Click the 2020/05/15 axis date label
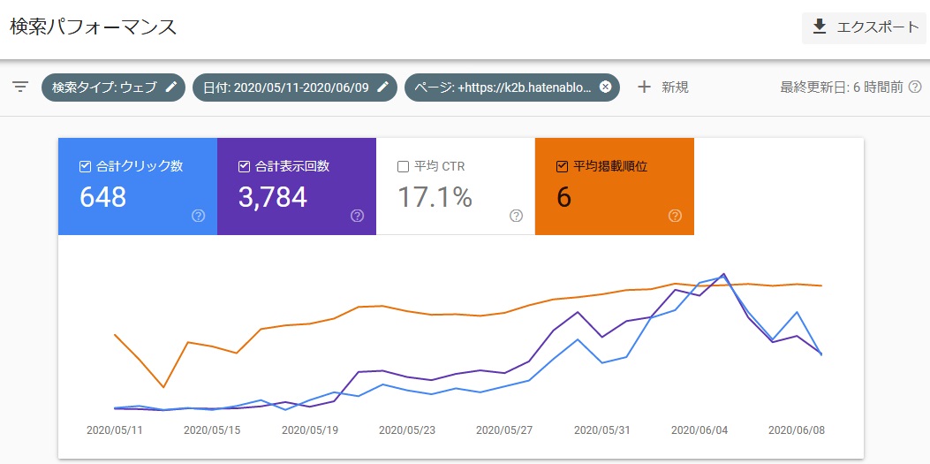 (212, 430)
